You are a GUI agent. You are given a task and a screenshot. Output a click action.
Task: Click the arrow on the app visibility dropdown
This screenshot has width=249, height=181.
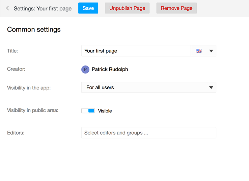point(211,88)
